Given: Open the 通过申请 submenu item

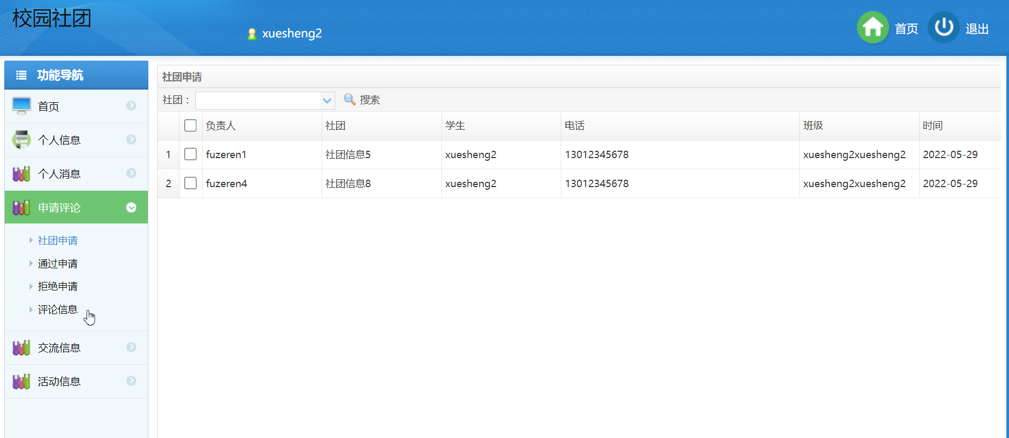Looking at the screenshot, I should (58, 264).
